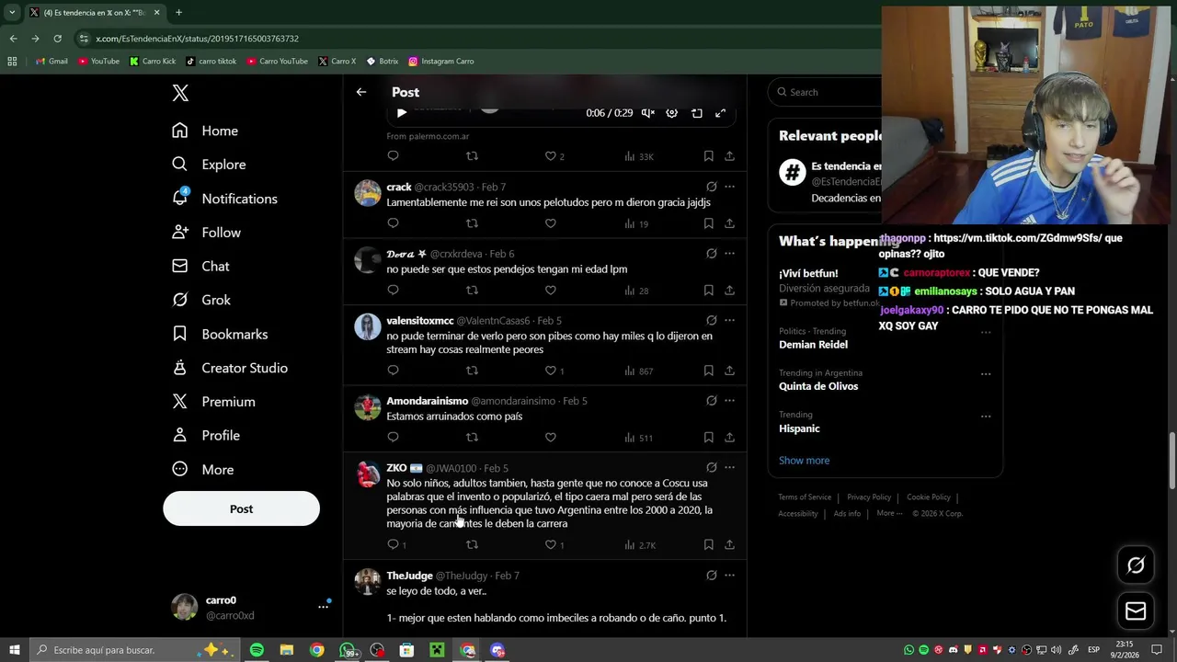Open more options on valensitoxmcc's comment
This screenshot has width=1177, height=662.
point(729,321)
